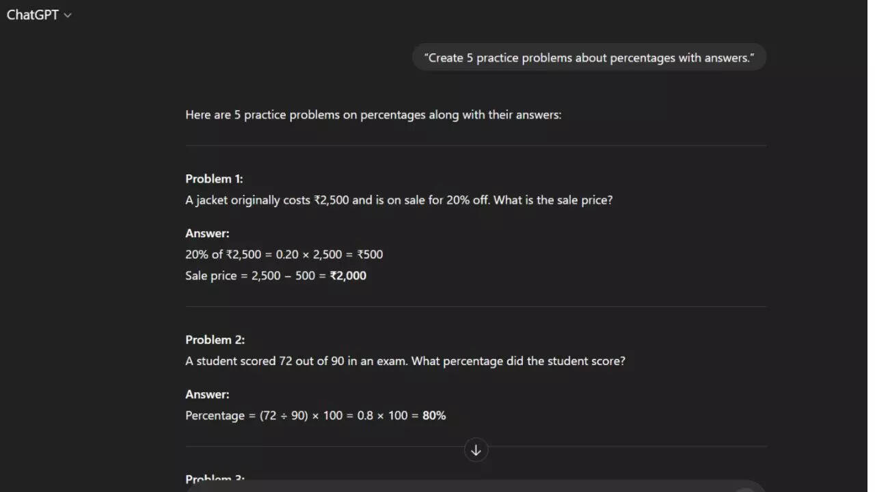This screenshot has width=875, height=492.
Task: Select the Answer label under Problem 1
Action: pyautogui.click(x=206, y=233)
